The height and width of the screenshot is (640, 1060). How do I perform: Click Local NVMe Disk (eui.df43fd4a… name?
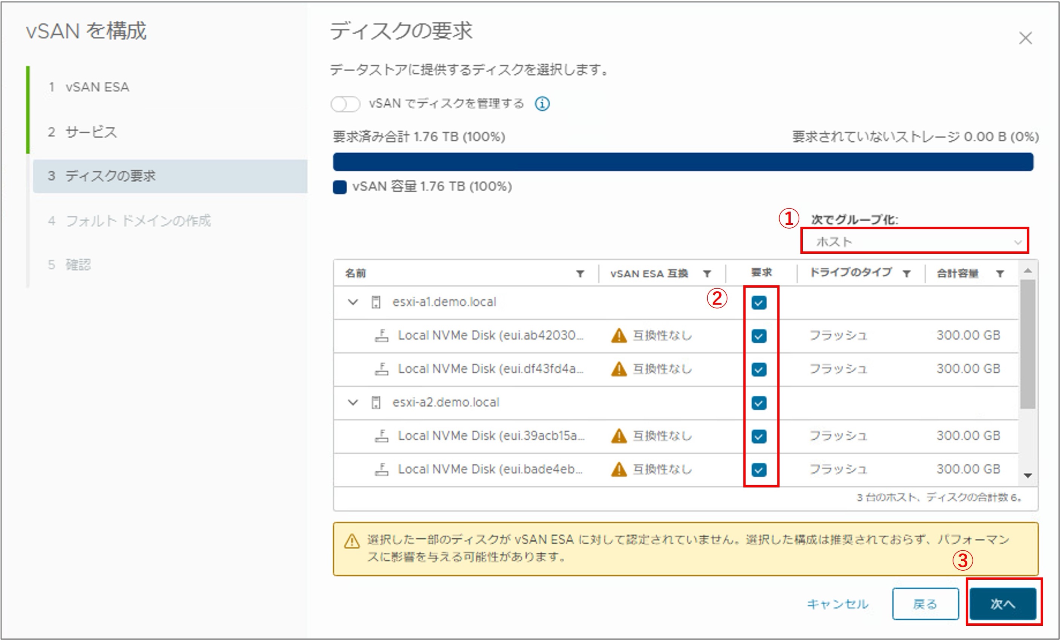point(491,369)
